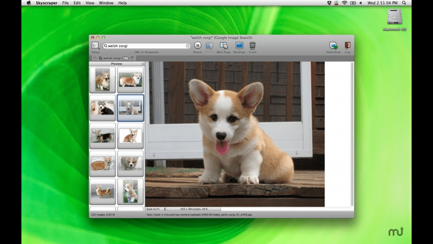
Task: Reveal the image in Finder
Action: tap(210, 46)
